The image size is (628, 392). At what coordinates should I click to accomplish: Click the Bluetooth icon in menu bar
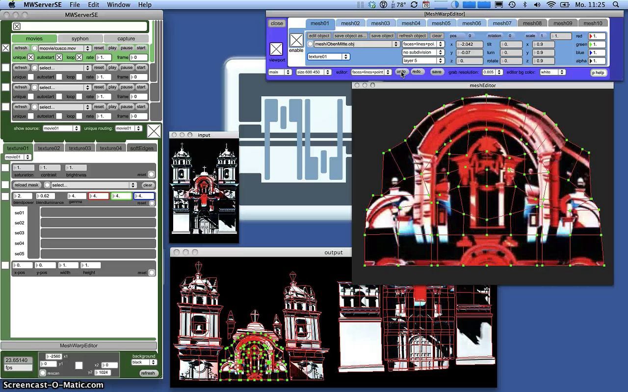524,4
